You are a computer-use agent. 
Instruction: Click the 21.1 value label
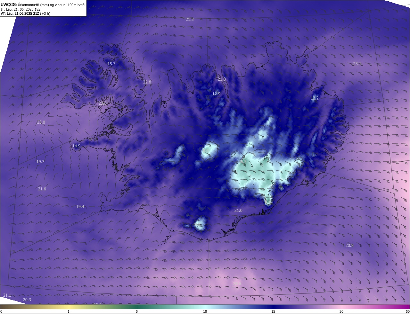(7, 295)
